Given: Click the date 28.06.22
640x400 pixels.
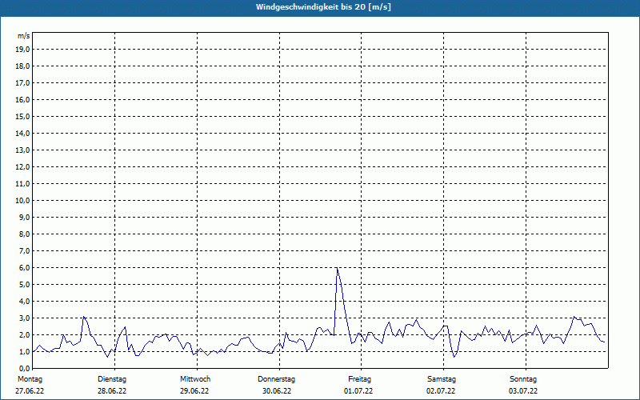Looking at the screenshot, I should (112, 391).
